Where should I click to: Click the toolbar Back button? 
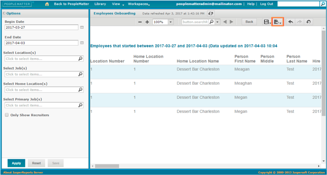[249, 22]
